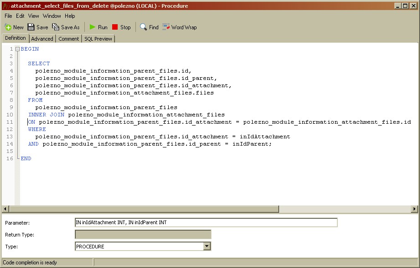Click the END keyword on line 16
This screenshot has width=420, height=268.
click(x=26, y=158)
